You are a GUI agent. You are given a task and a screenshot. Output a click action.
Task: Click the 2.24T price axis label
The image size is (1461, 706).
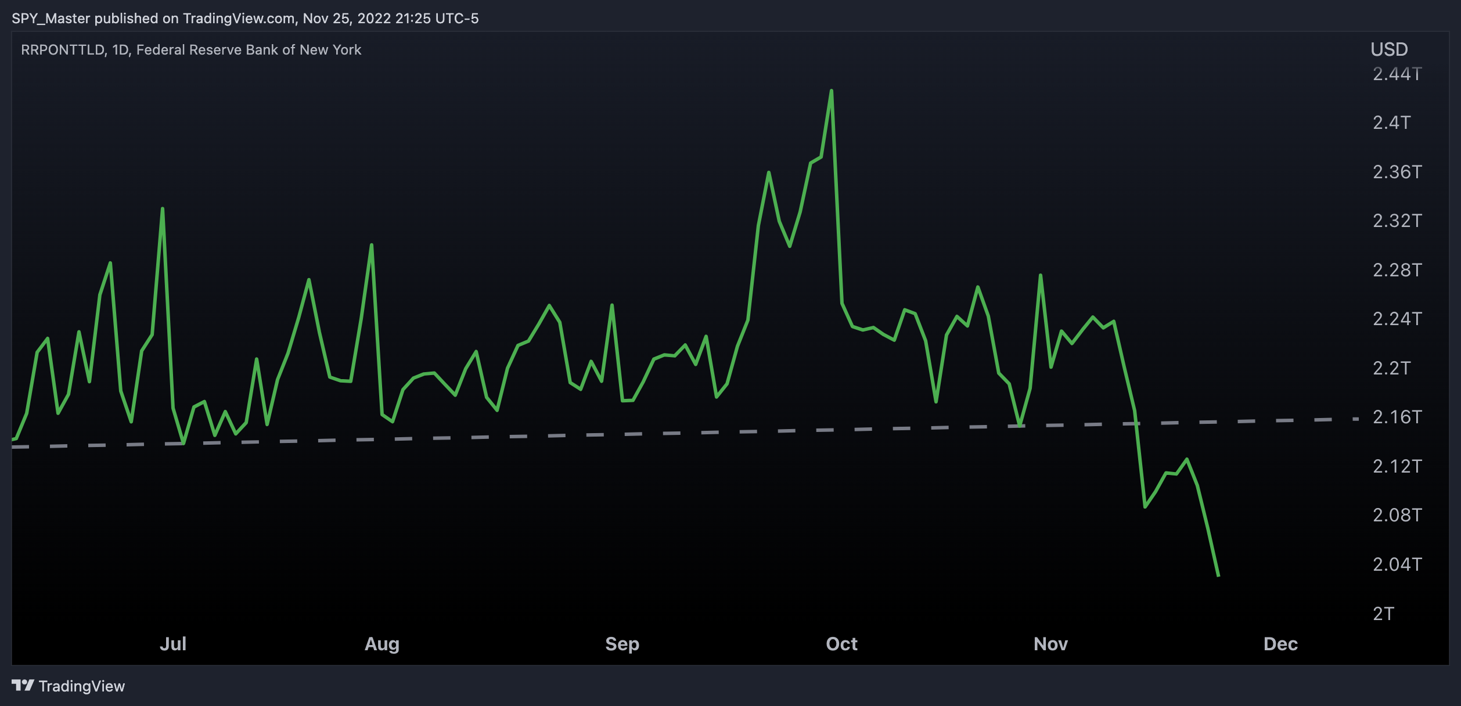click(1397, 319)
